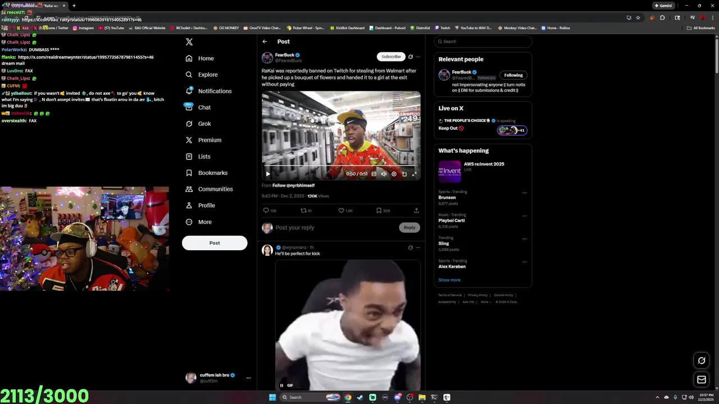
Task: Open options for Playboi Carti trend
Action: pyautogui.click(x=525, y=216)
